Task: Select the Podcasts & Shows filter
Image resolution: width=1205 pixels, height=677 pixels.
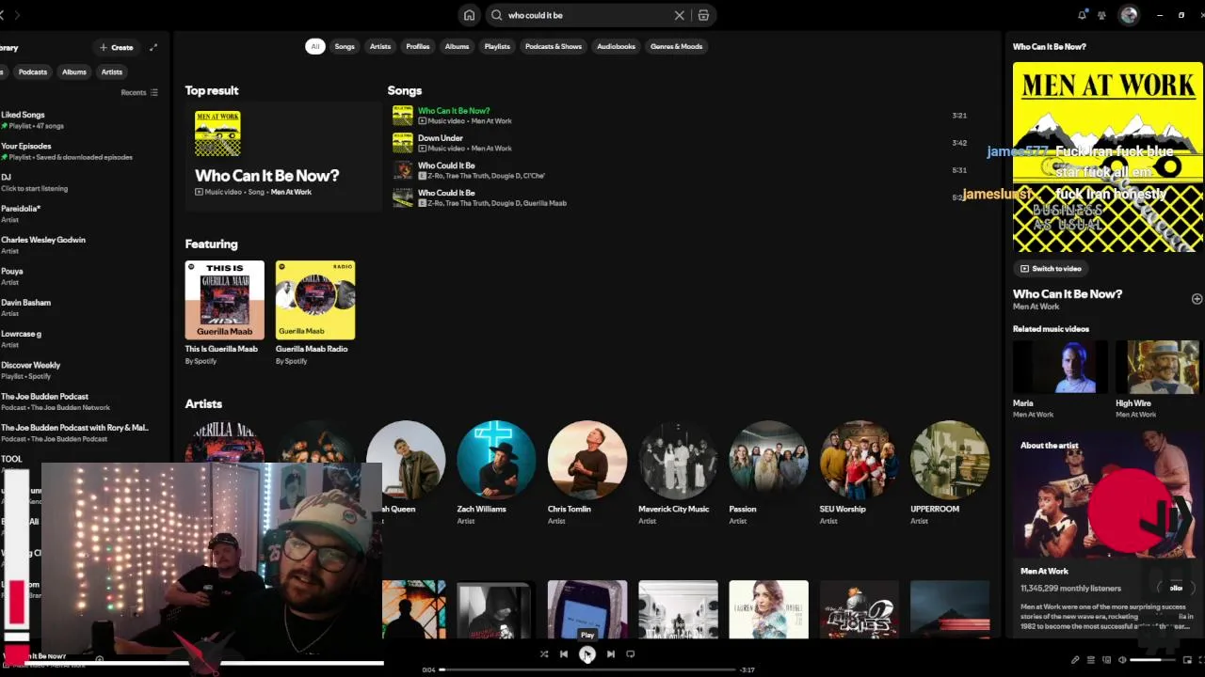Action: (554, 46)
